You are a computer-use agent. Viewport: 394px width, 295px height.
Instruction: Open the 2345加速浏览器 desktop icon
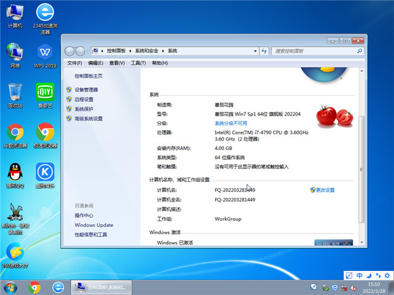45,19
